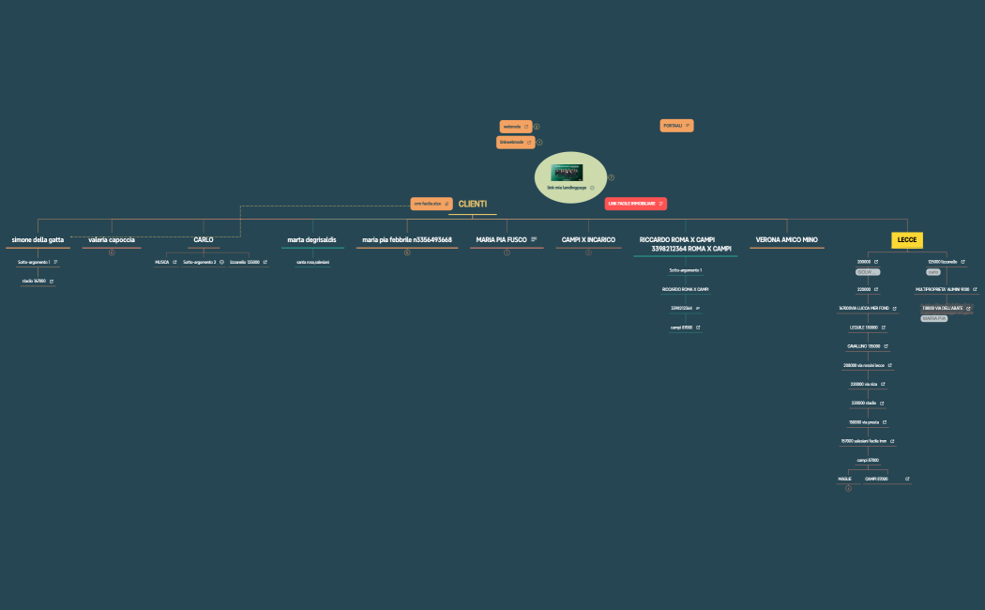Click the emoji on link mia landingpage node

coord(593,188)
